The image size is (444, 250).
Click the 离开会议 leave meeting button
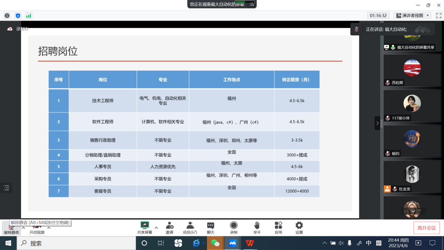point(426,228)
